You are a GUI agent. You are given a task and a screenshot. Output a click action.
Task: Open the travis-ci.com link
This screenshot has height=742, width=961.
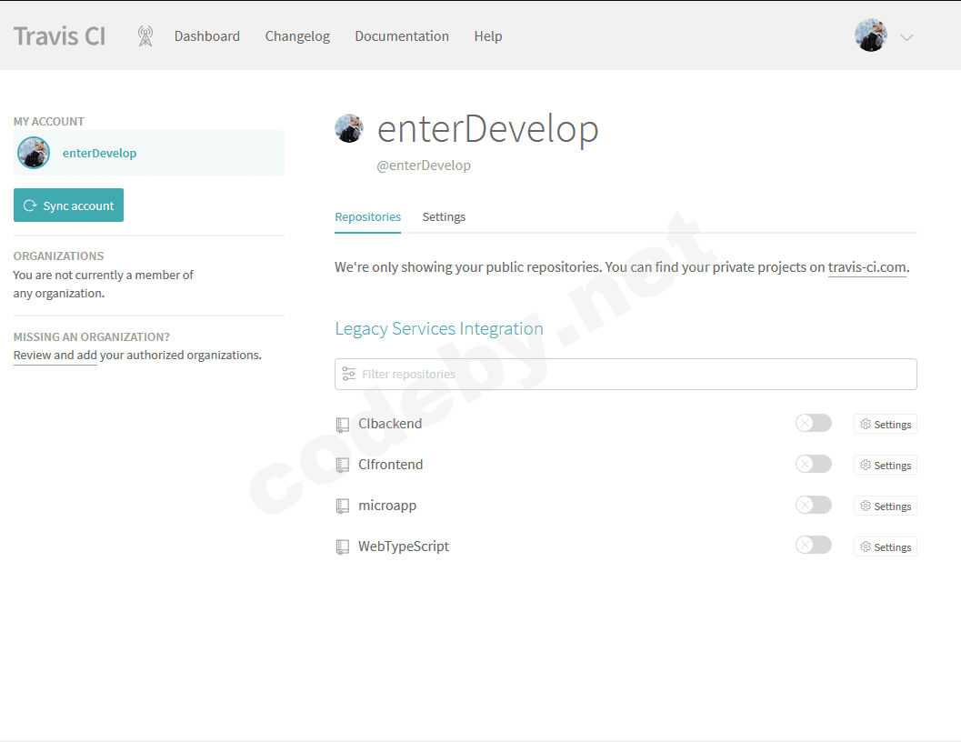pyautogui.click(x=867, y=267)
